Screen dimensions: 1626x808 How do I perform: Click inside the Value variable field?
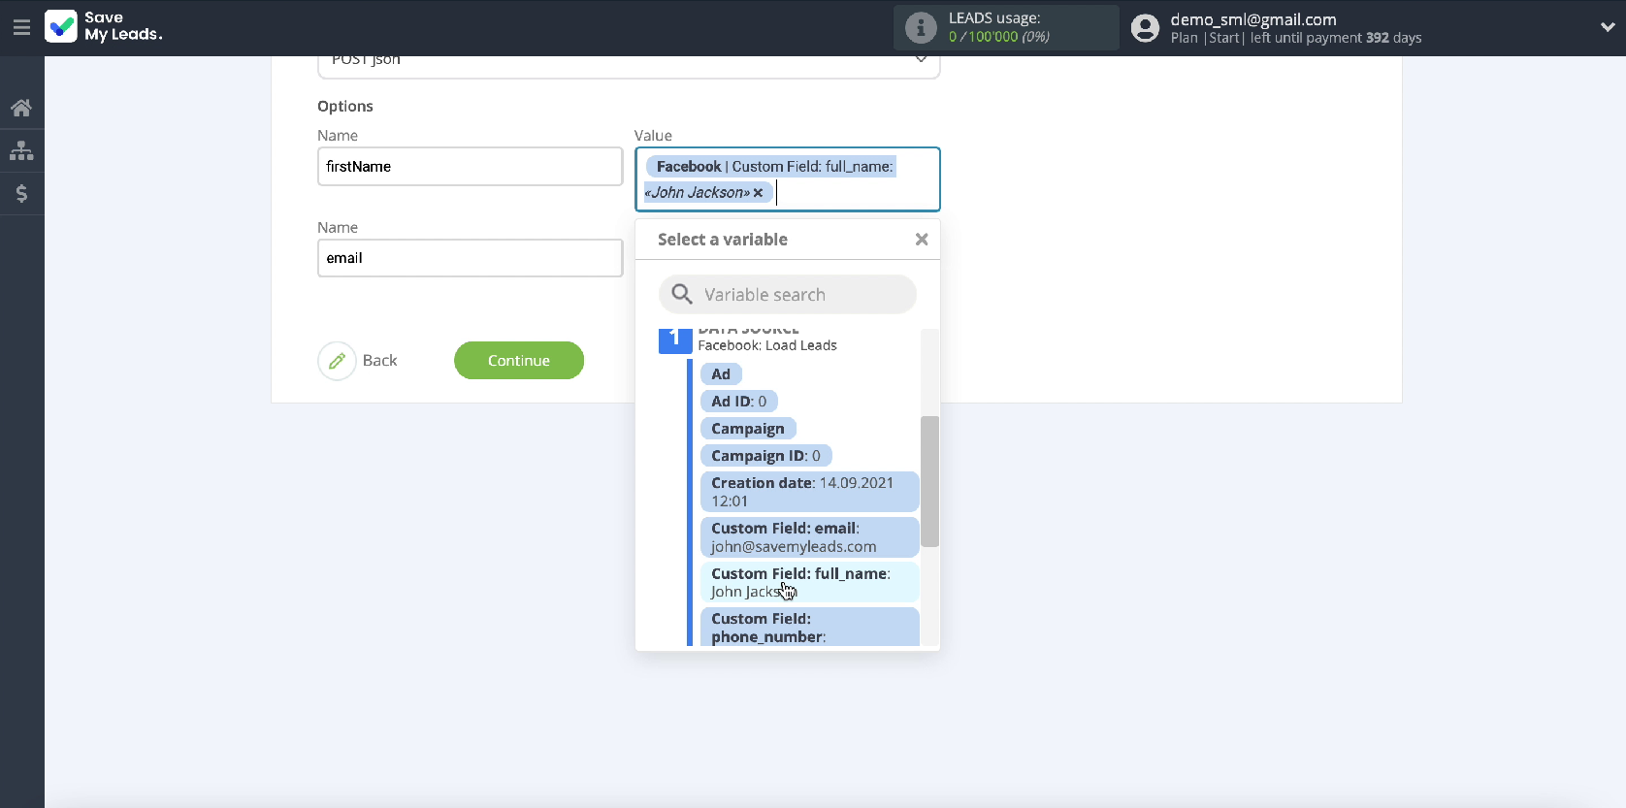tap(788, 179)
